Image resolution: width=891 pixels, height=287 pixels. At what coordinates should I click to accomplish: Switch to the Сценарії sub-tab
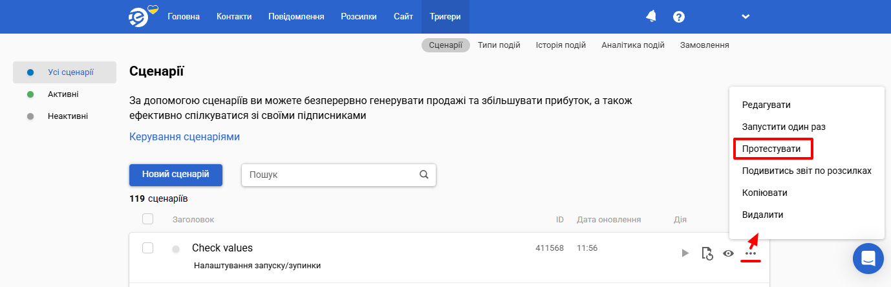[445, 45]
